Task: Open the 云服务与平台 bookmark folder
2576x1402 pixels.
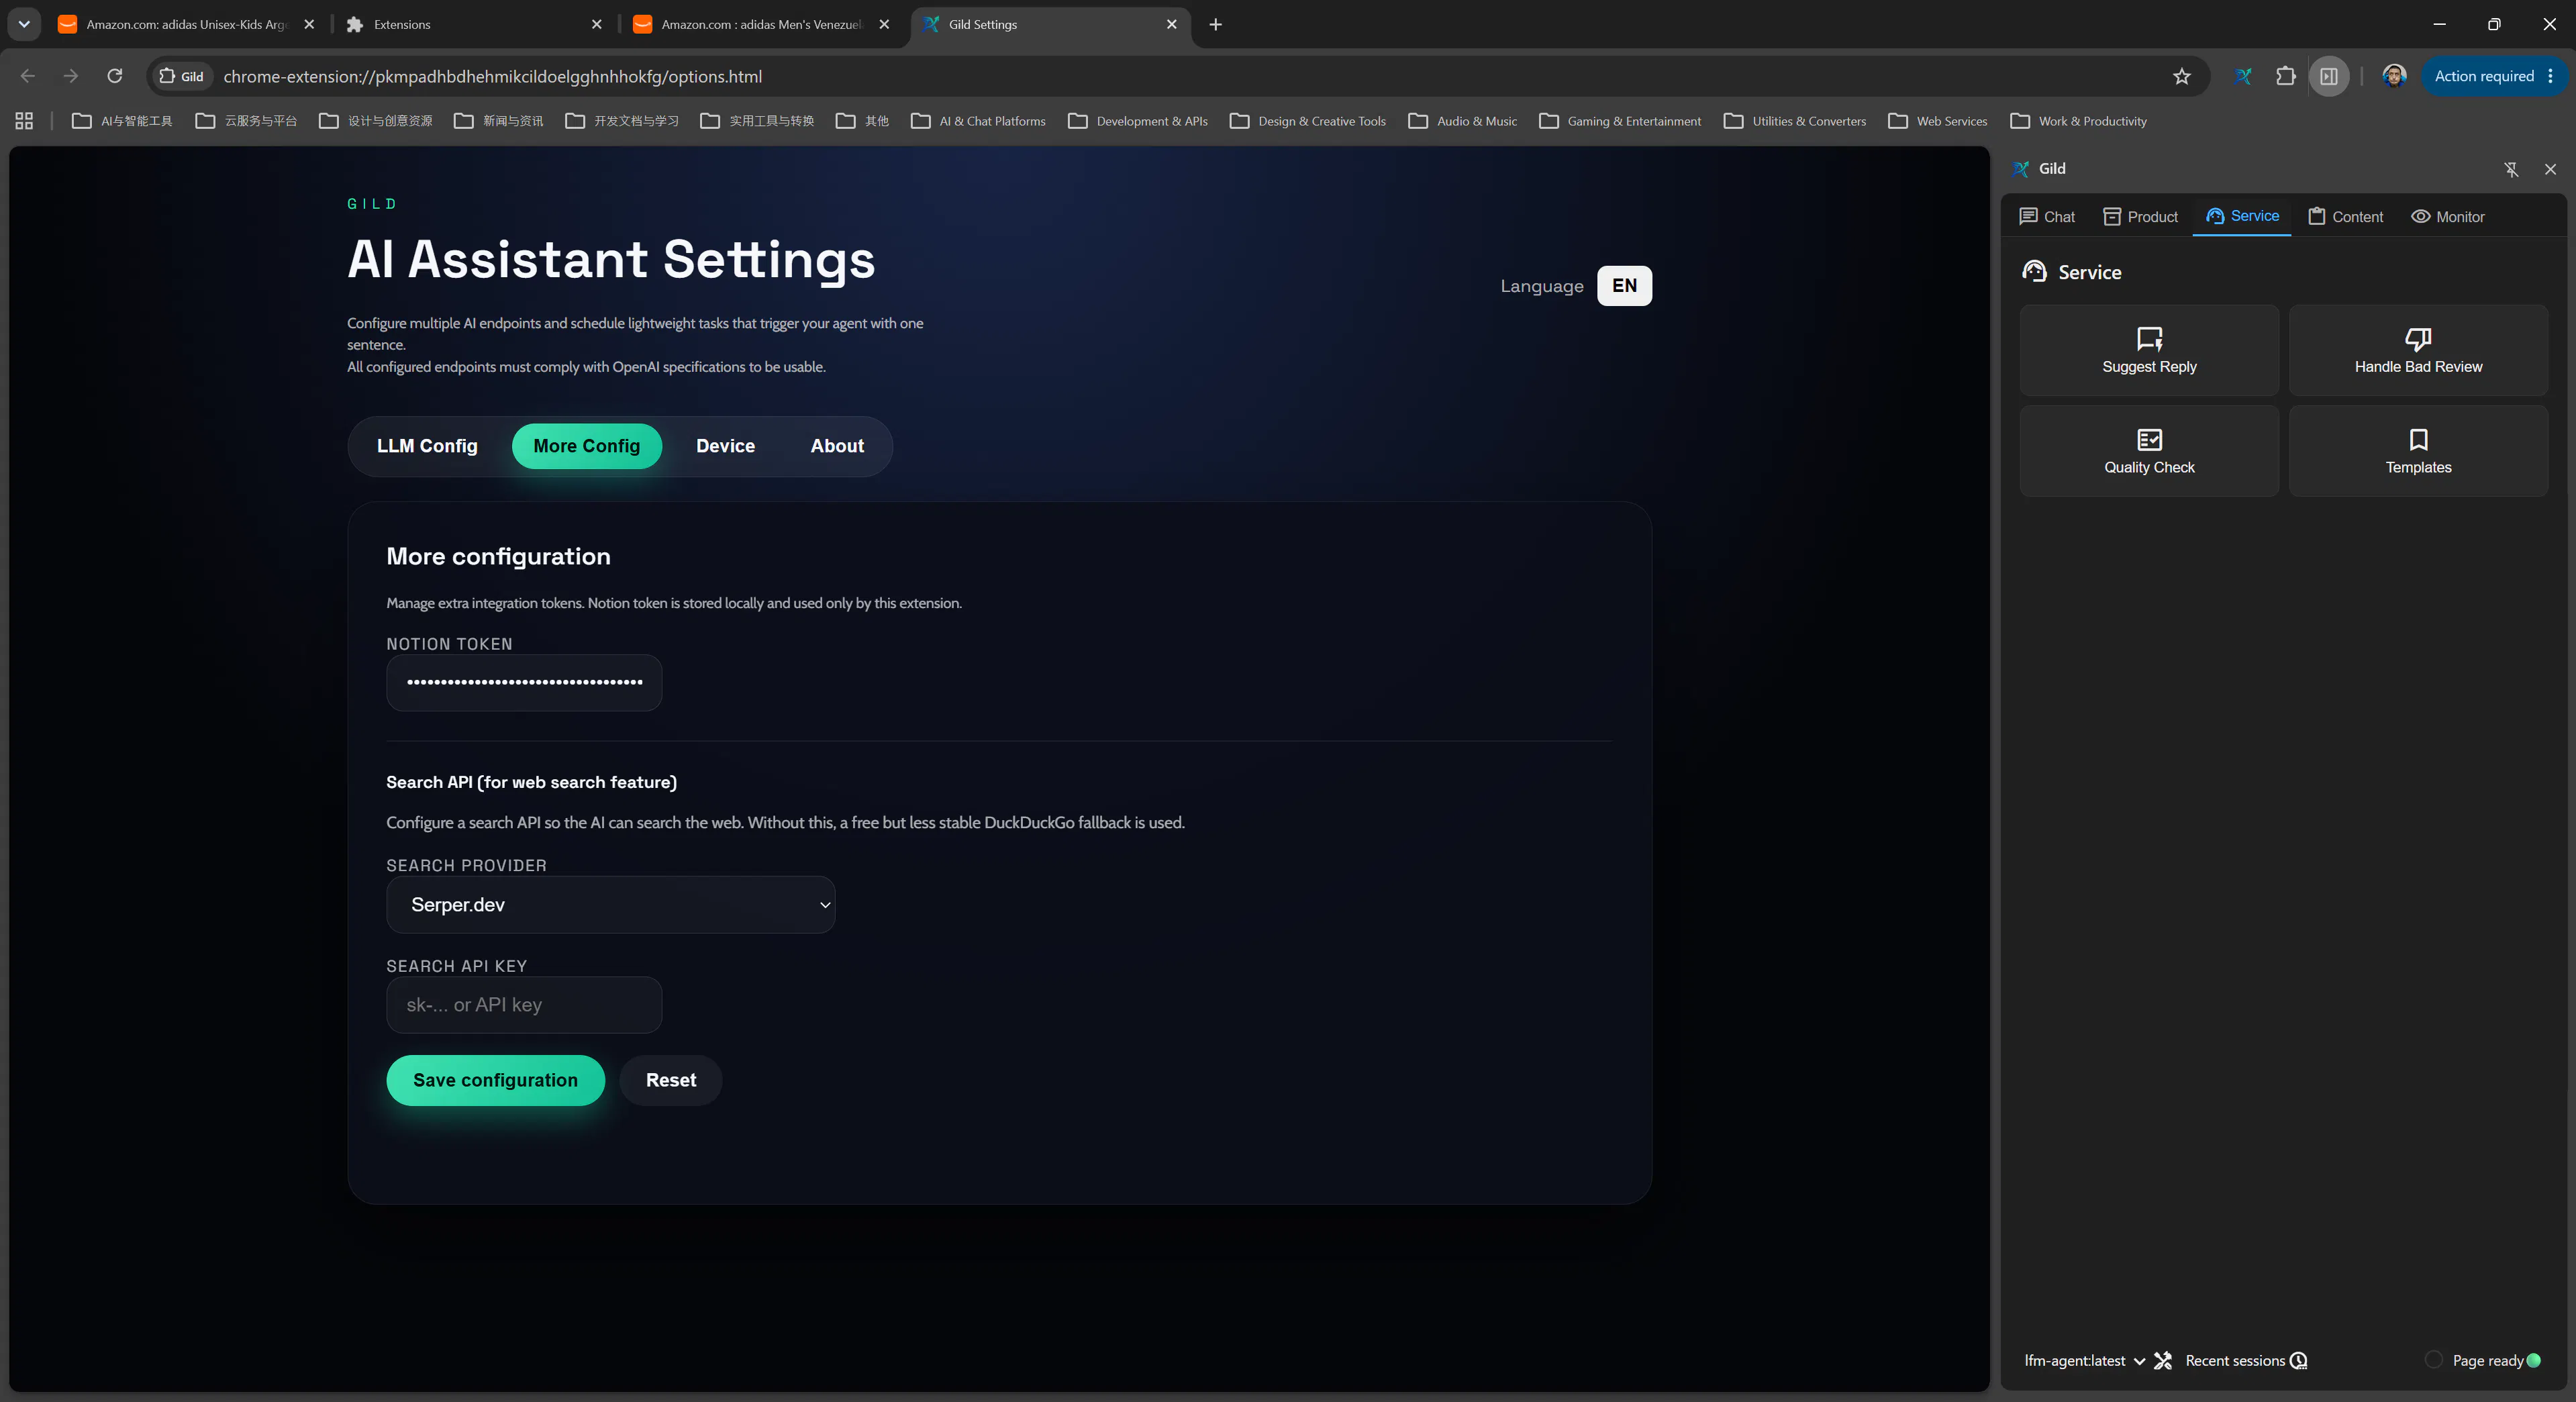Action: coord(246,121)
